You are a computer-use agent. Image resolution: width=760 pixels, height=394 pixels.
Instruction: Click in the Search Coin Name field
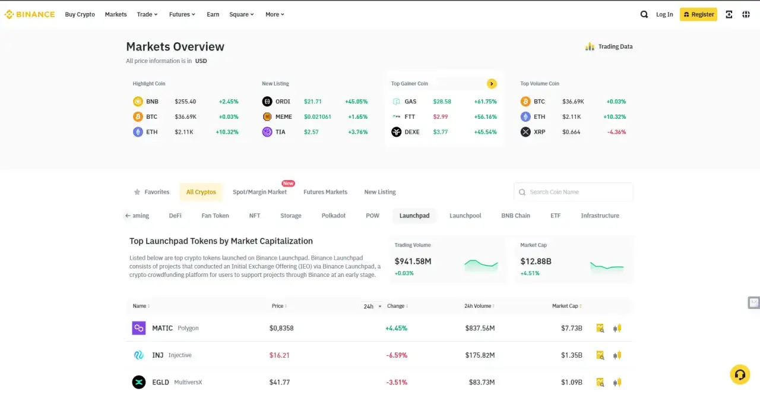pos(573,192)
